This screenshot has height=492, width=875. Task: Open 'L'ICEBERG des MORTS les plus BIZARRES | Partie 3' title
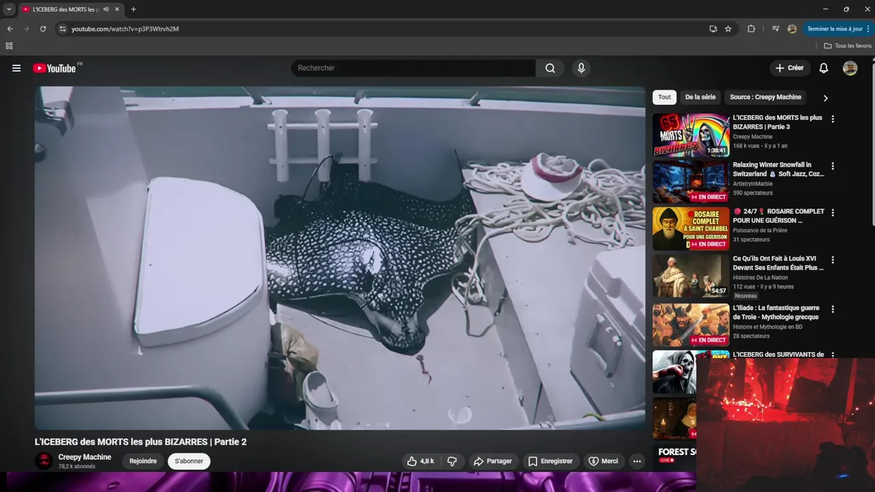(x=777, y=122)
